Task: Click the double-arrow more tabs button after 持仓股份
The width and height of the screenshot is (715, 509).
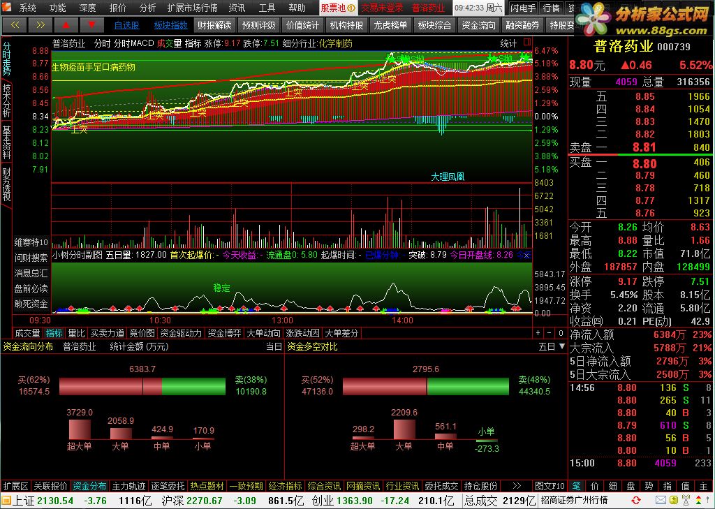Action: (x=517, y=486)
